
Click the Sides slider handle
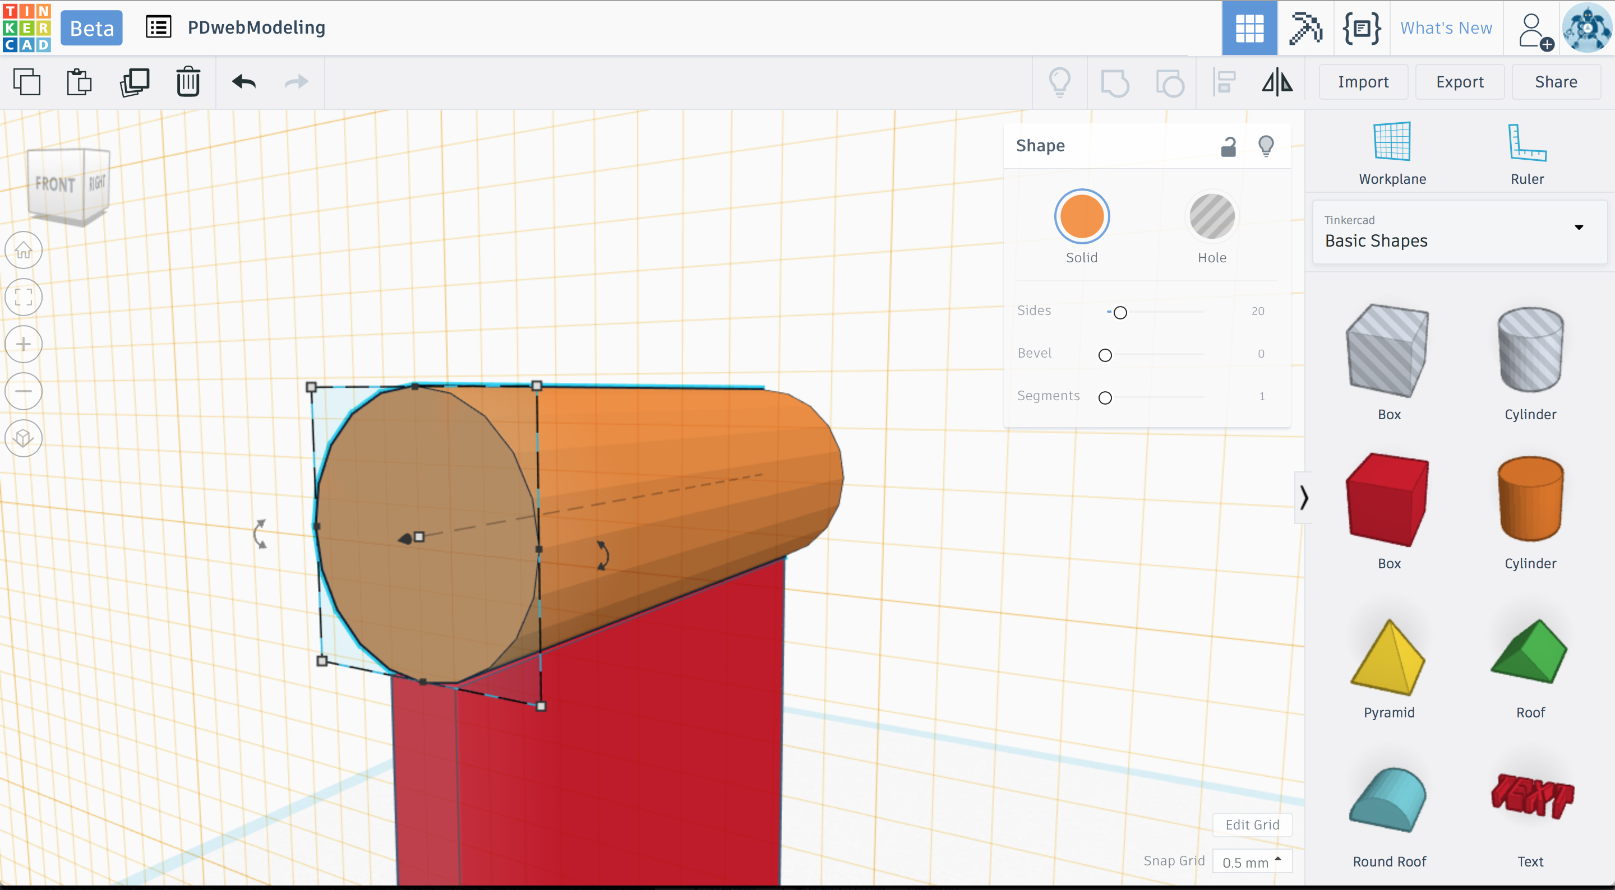1120,312
